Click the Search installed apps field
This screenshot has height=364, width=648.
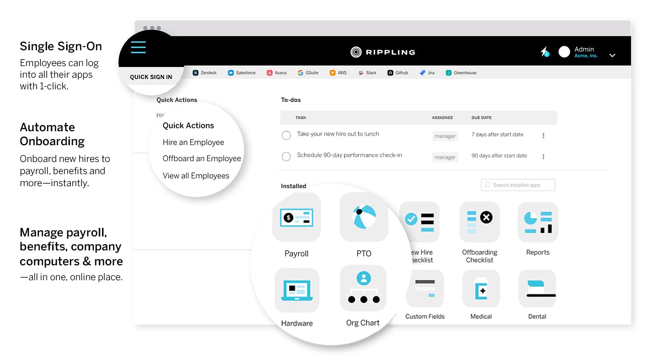518,185
